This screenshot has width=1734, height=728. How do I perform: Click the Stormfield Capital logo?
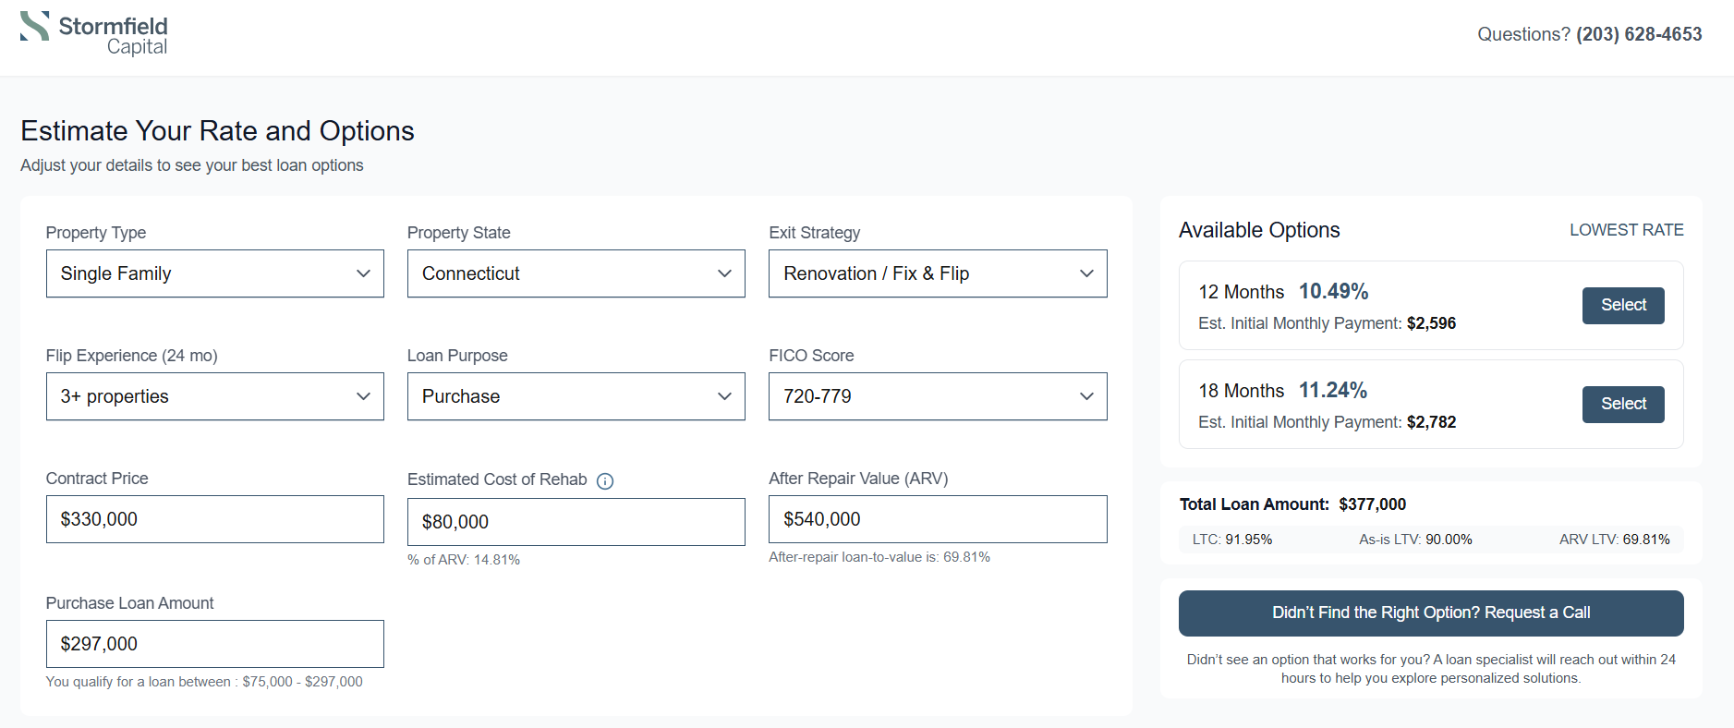pyautogui.click(x=94, y=34)
